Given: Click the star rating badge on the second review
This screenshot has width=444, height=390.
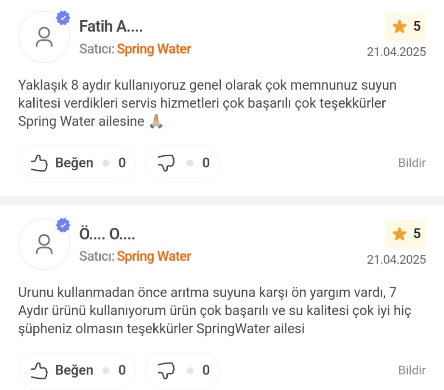Looking at the screenshot, I should [x=405, y=234].
